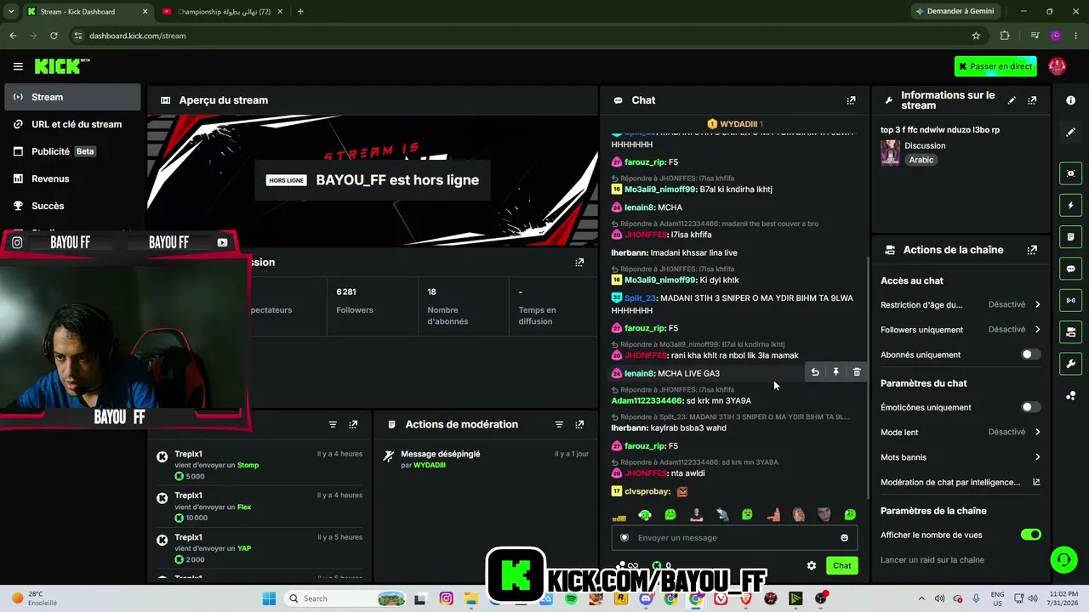Screen dimensions: 1089x612
Task: Open Discord from the taskbar
Action: (646, 598)
